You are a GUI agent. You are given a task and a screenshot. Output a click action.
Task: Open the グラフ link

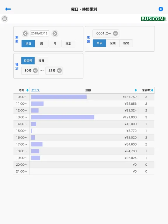pyautogui.click(x=35, y=90)
